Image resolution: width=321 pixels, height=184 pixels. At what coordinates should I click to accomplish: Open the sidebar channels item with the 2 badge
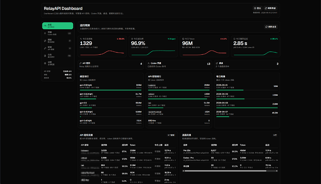[58, 41]
